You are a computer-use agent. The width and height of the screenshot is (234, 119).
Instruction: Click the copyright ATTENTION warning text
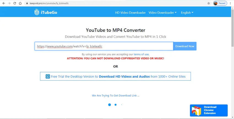pos(115,58)
